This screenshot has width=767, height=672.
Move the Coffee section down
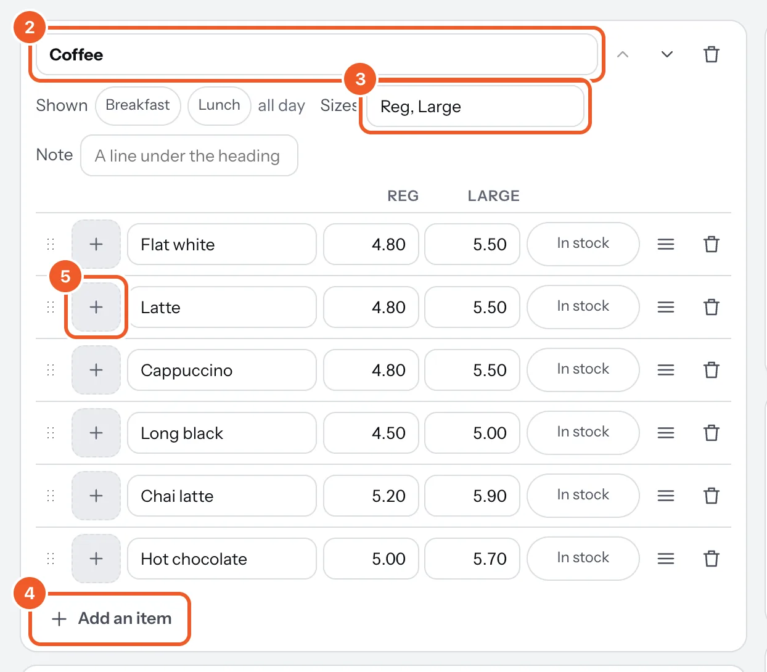click(x=667, y=54)
